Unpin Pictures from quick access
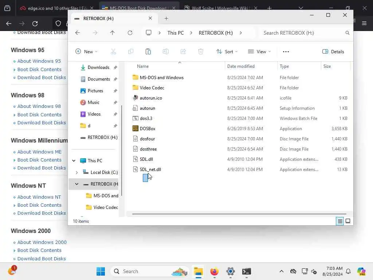This screenshot has height=280, width=373. coord(115,91)
